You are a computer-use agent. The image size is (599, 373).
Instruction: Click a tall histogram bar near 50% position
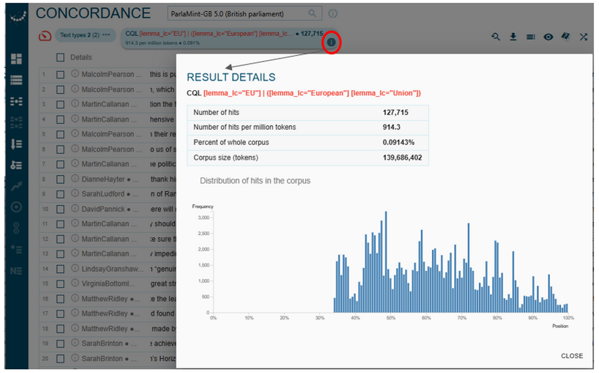[x=386, y=261]
